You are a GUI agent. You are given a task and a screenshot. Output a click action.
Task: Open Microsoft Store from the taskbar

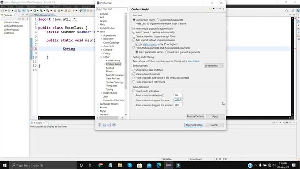coord(140,165)
